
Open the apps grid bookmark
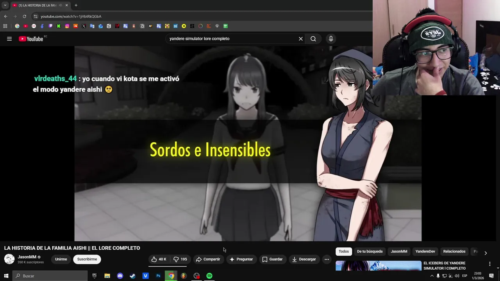(5, 26)
